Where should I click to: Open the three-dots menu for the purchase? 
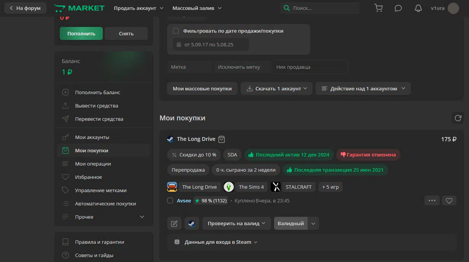(x=432, y=200)
